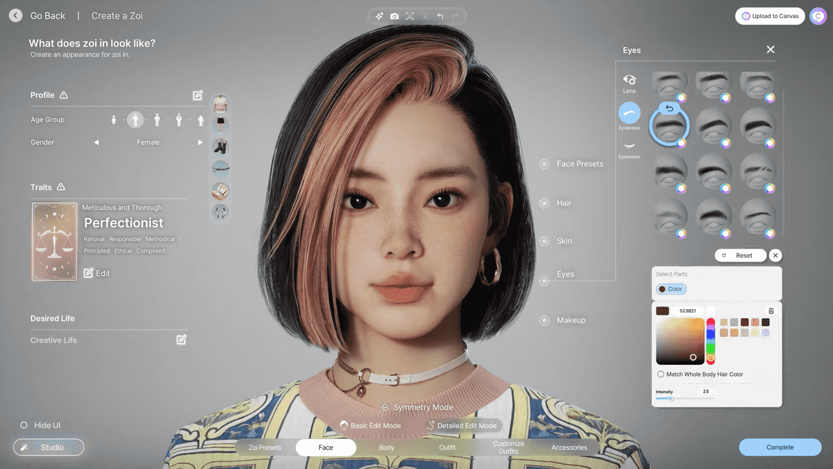Edit the Desired Life Creative Life entry

[181, 340]
